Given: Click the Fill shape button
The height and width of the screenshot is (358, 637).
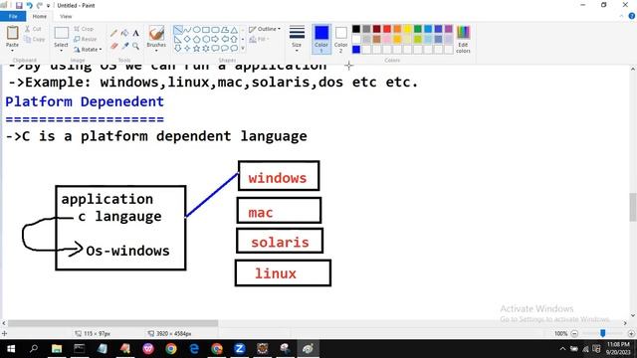Looking at the screenshot, I should point(259,39).
